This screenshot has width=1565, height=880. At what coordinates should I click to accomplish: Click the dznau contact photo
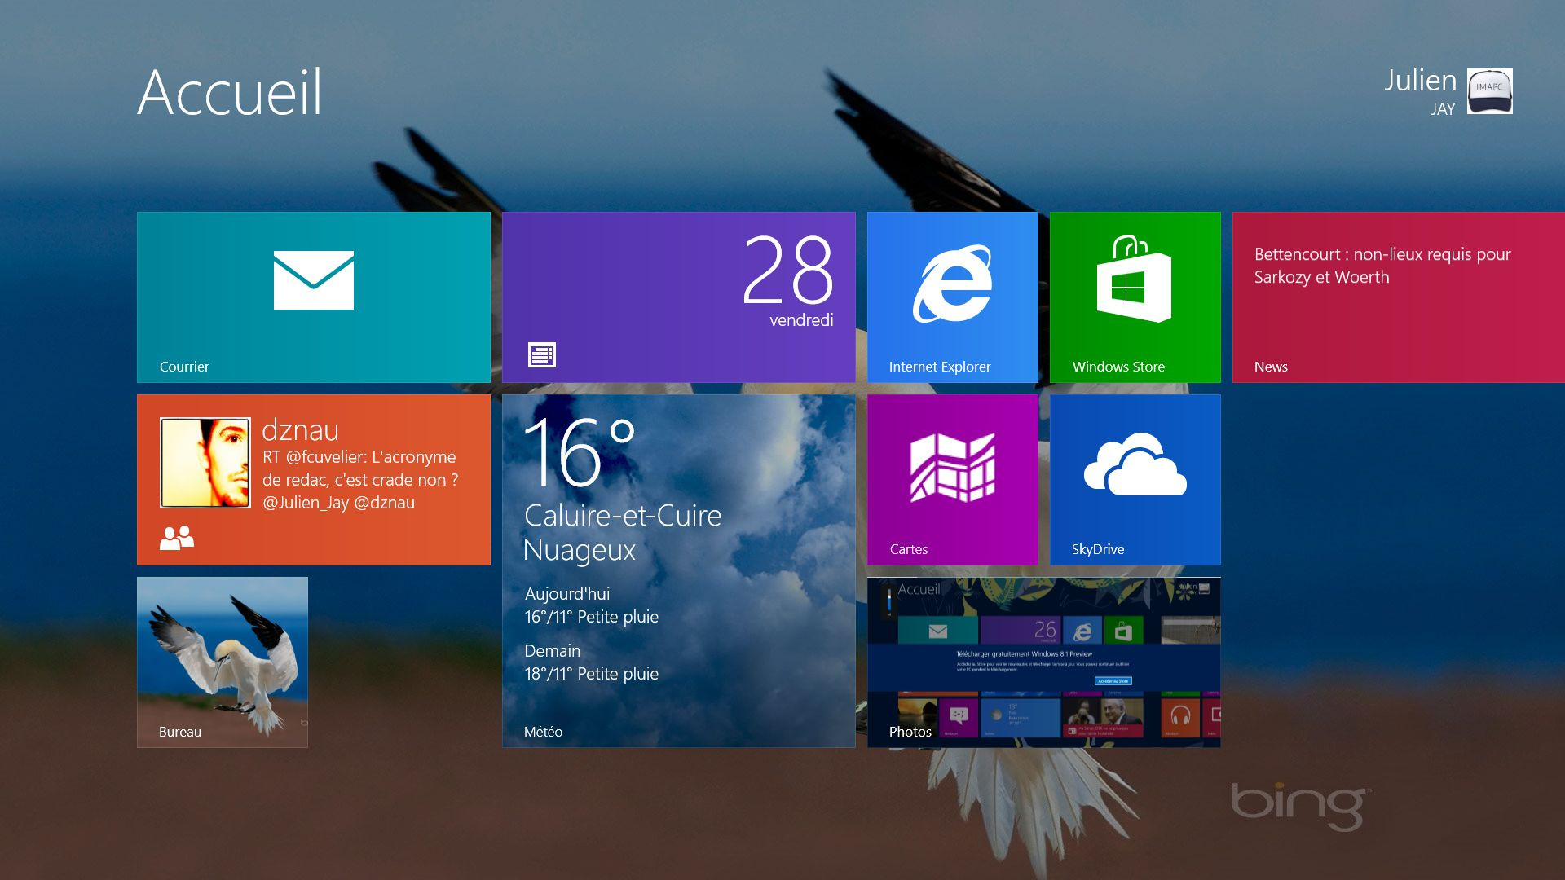[x=205, y=463]
